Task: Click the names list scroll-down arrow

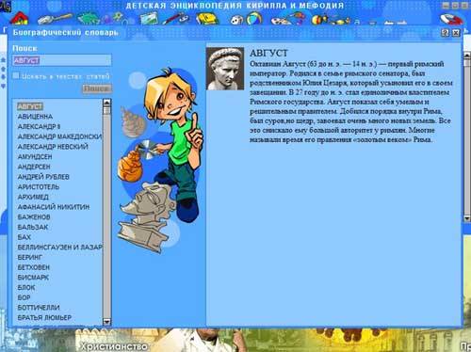Action: click(106, 321)
